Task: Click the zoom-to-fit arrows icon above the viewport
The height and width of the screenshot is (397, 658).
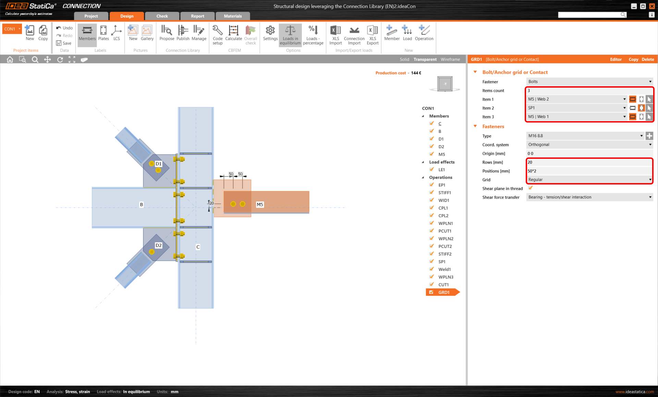Action: pyautogui.click(x=72, y=59)
